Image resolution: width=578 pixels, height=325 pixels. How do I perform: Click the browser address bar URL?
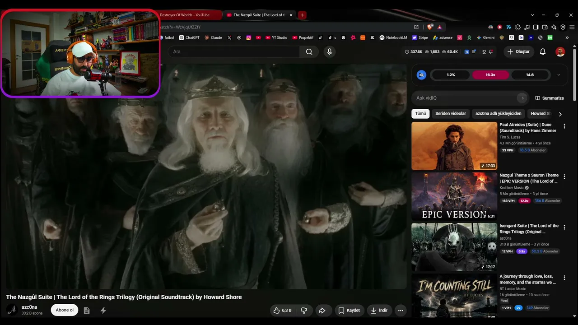(x=181, y=27)
